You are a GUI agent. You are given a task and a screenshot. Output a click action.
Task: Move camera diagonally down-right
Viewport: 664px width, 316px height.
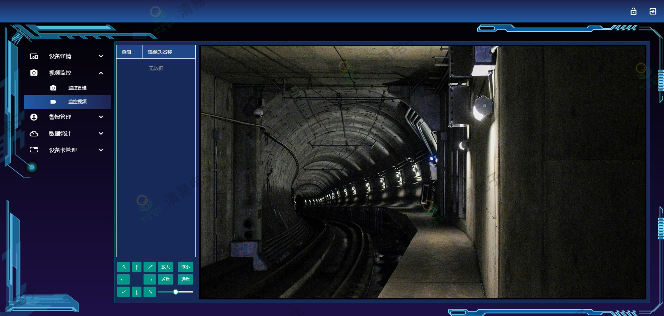[x=150, y=292]
